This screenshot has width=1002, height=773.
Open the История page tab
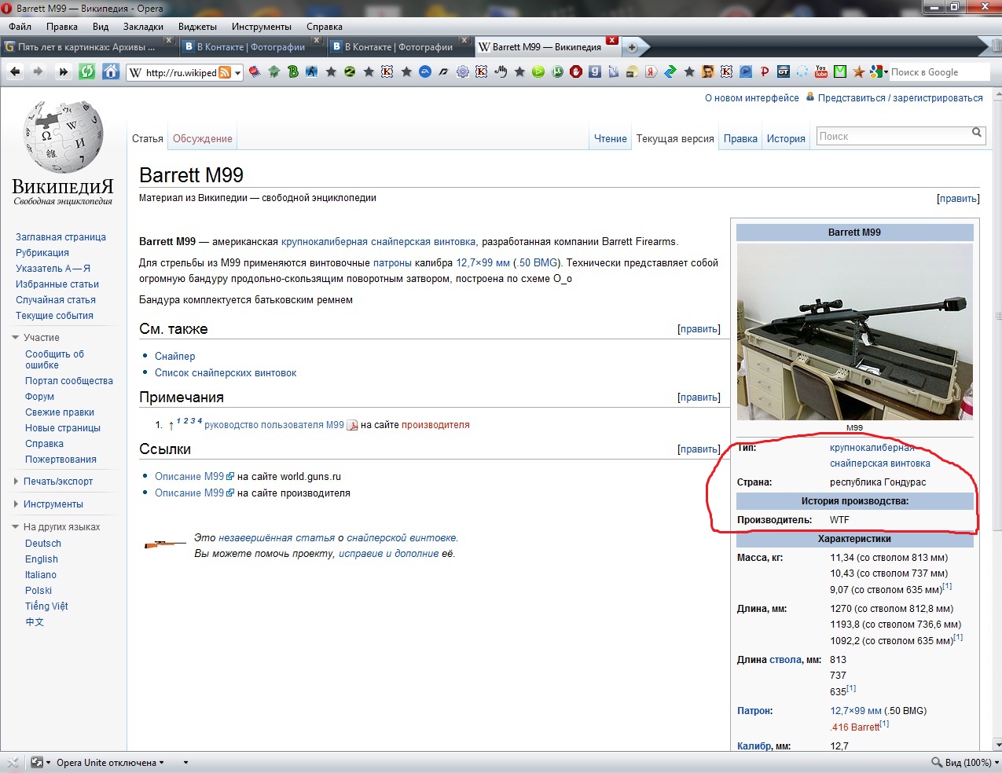786,139
